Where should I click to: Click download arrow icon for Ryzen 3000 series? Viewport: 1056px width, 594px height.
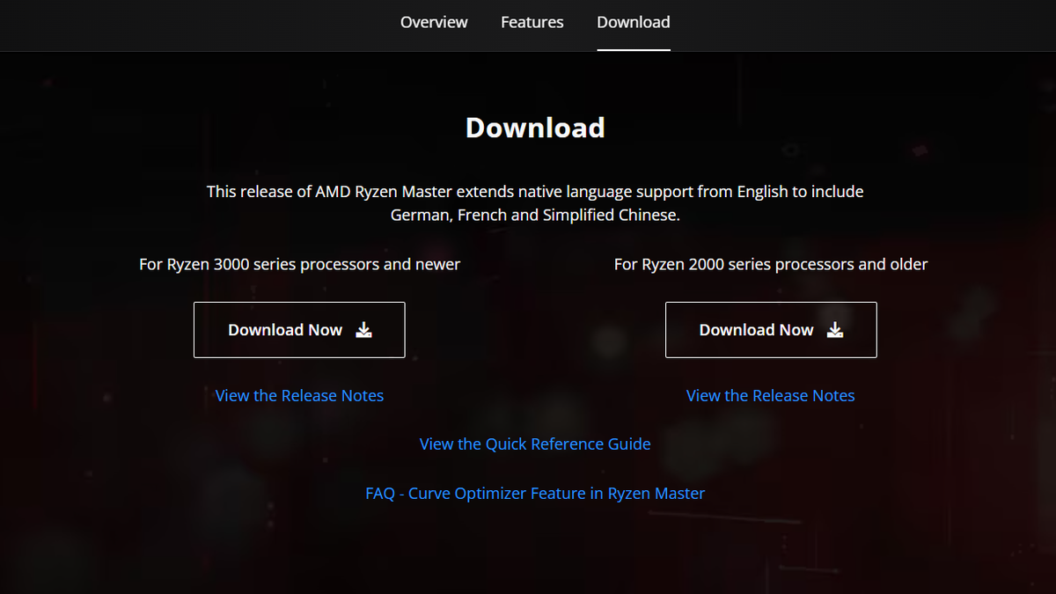[x=364, y=330]
